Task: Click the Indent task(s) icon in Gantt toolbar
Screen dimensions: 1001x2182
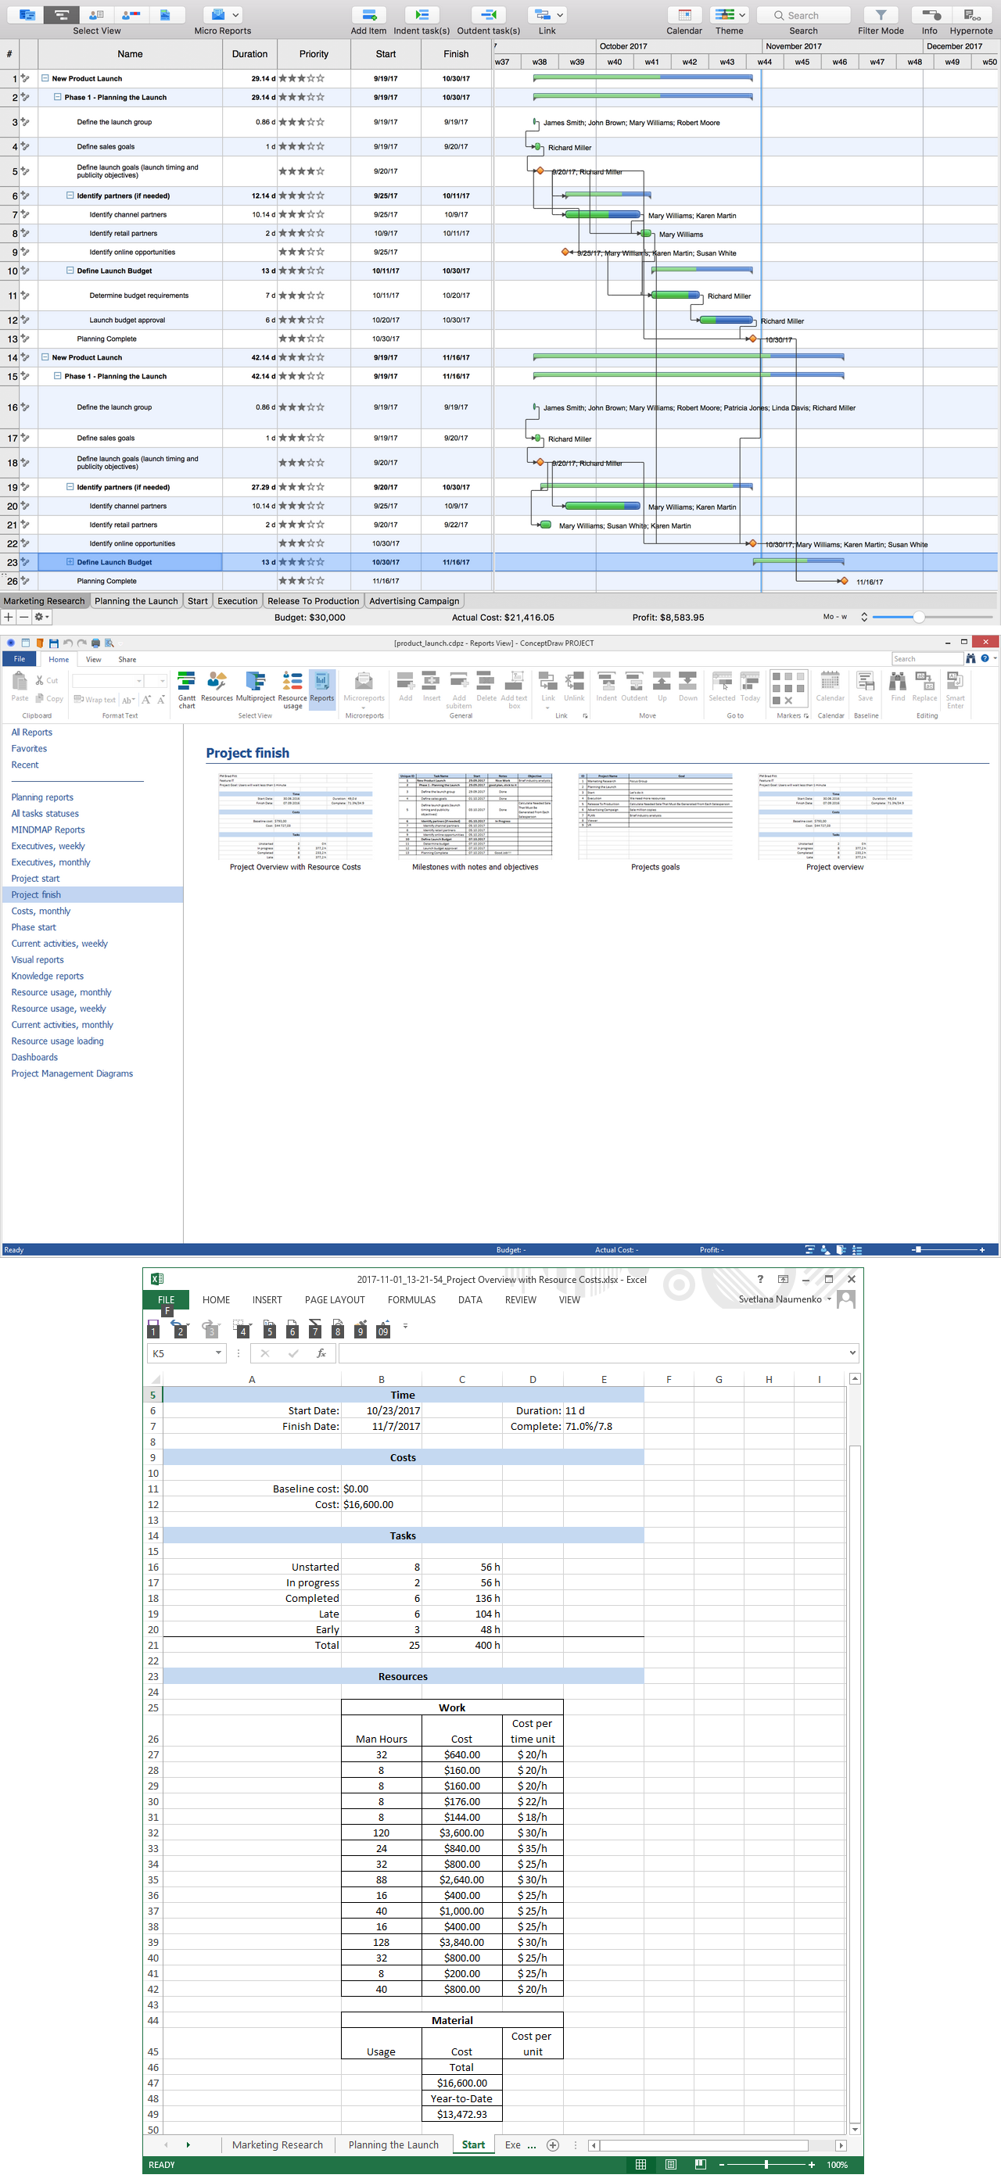Action: (422, 16)
